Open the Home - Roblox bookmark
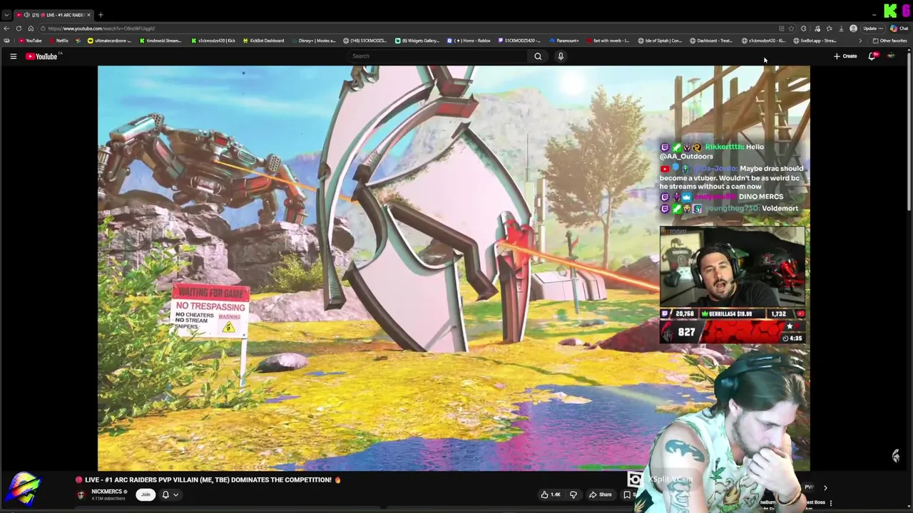This screenshot has height=513, width=913. point(469,41)
